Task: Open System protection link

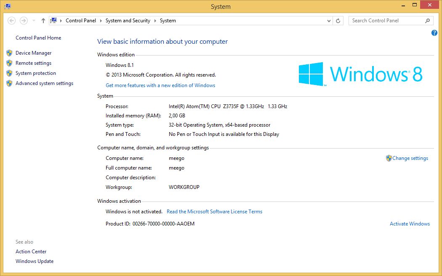Action: [35, 73]
